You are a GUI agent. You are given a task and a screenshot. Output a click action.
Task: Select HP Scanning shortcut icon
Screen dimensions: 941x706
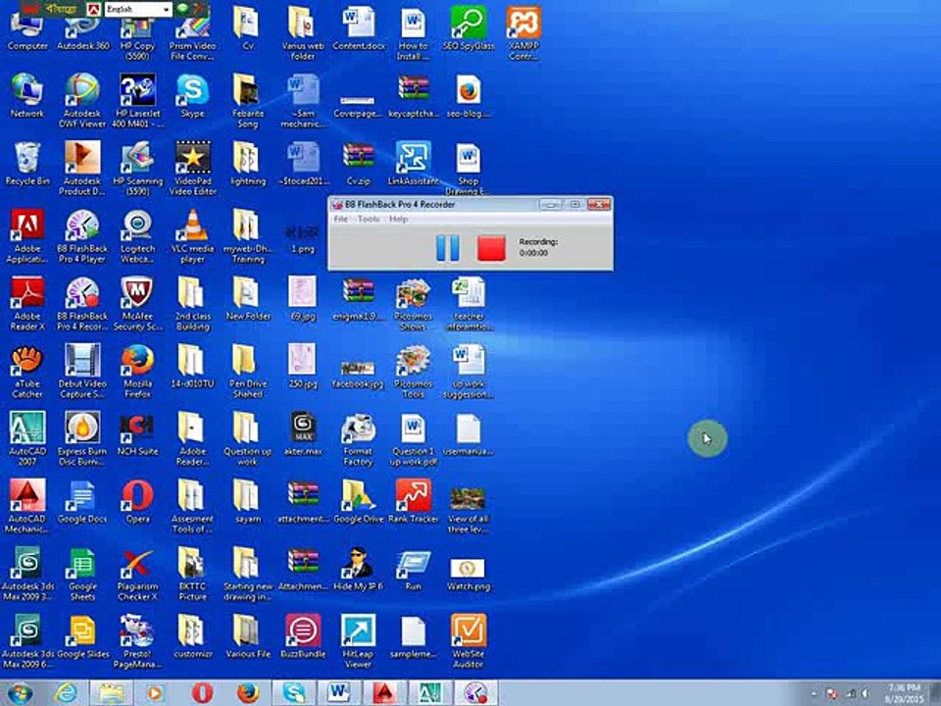(137, 169)
